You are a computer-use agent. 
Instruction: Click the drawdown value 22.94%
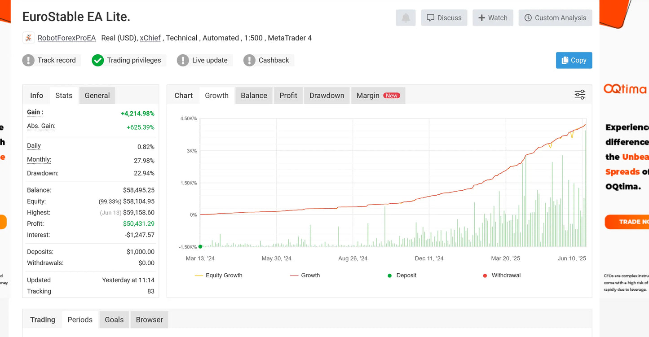tap(145, 173)
